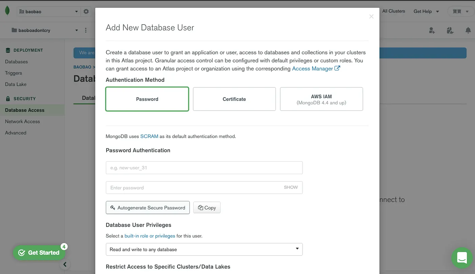The image size is (475, 274).
Task: Open Triggers in the sidebar
Action: tap(14, 73)
